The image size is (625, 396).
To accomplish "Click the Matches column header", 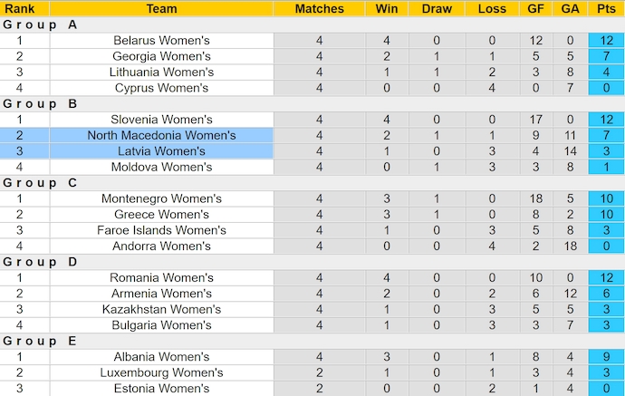I will 320,9.
